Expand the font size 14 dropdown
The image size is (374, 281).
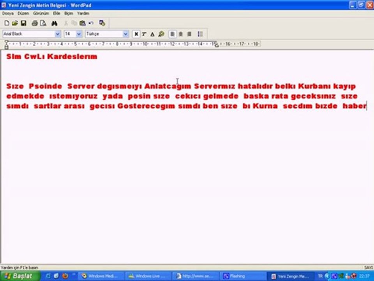79,34
